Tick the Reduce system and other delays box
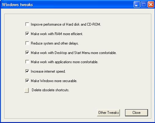This screenshot has width=155, height=123. 27,43
